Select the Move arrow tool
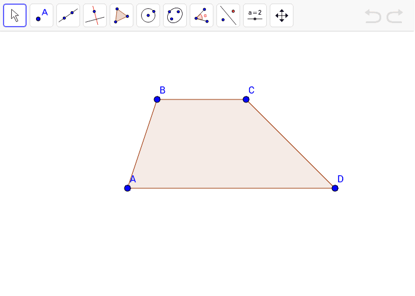 pos(15,15)
